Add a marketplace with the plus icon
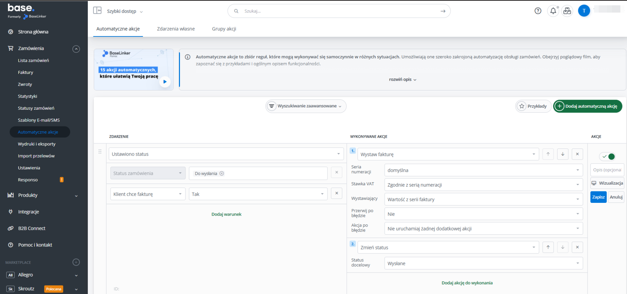 coord(76,262)
